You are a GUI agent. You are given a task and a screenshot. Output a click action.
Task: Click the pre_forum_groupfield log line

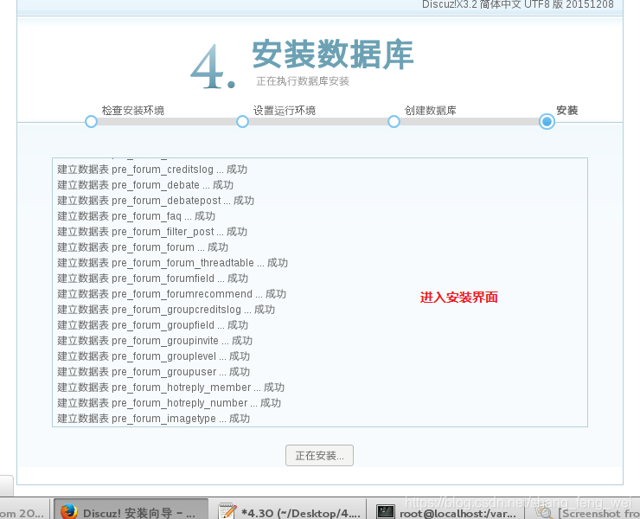153,324
